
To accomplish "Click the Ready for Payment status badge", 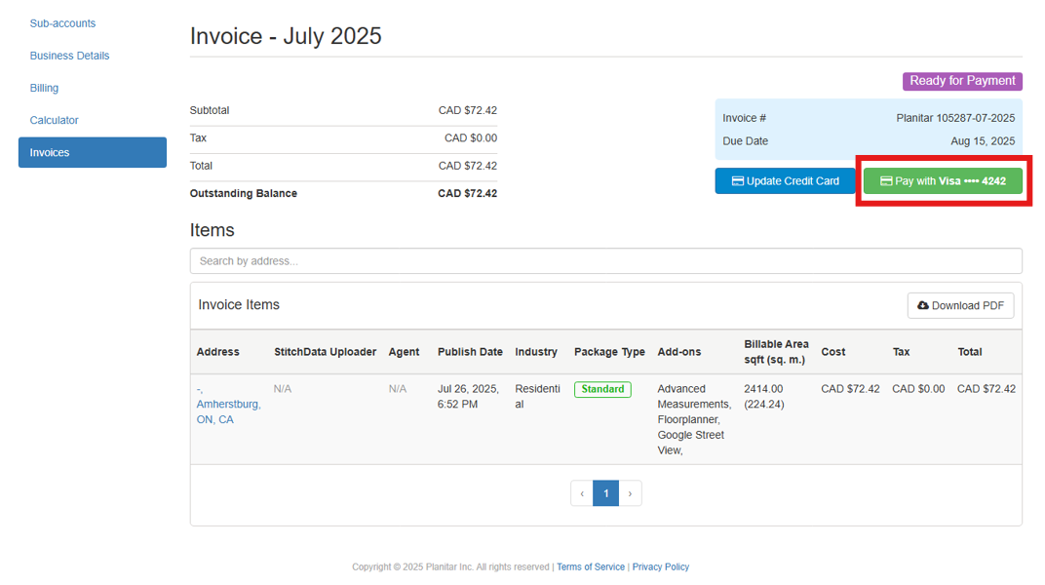I will coord(961,81).
